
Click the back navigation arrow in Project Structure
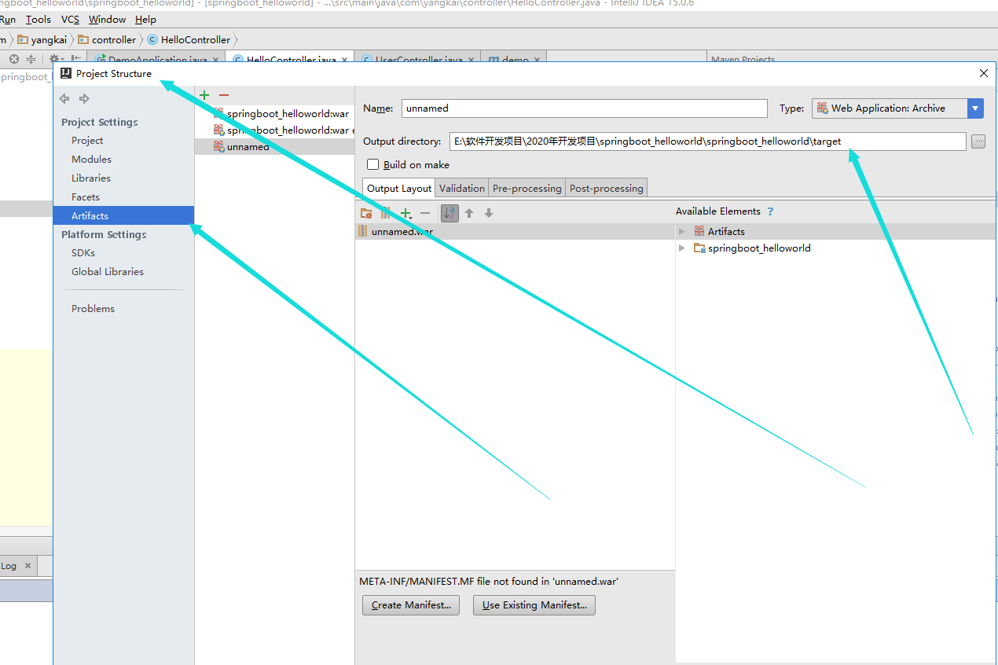pyautogui.click(x=64, y=98)
